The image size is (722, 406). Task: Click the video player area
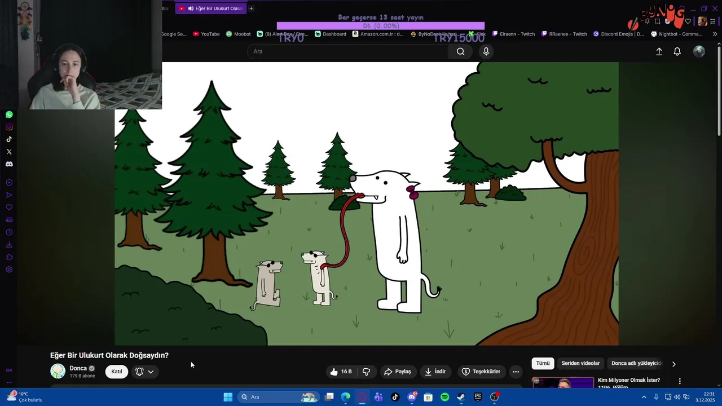pos(367,204)
